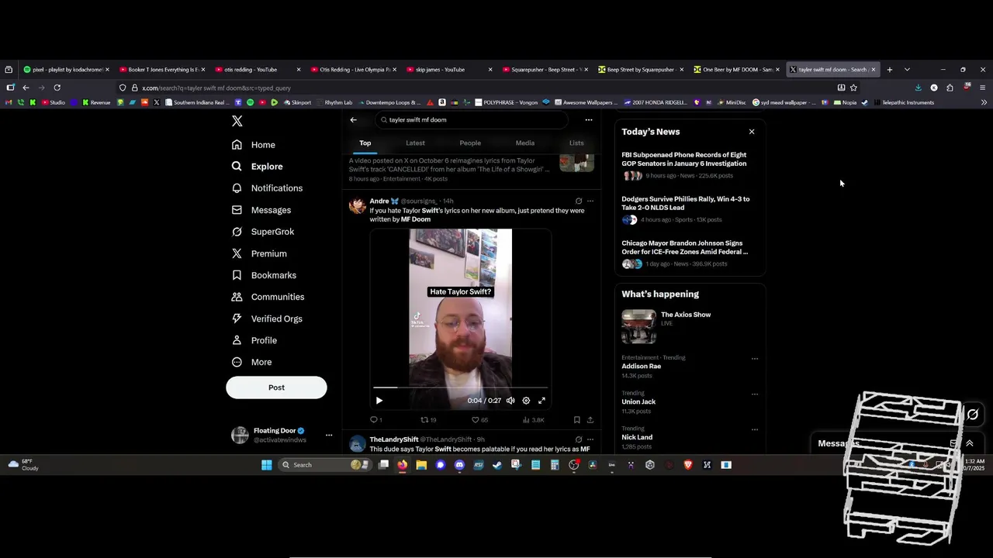
Task: Open Communities from the sidebar
Action: 268,297
